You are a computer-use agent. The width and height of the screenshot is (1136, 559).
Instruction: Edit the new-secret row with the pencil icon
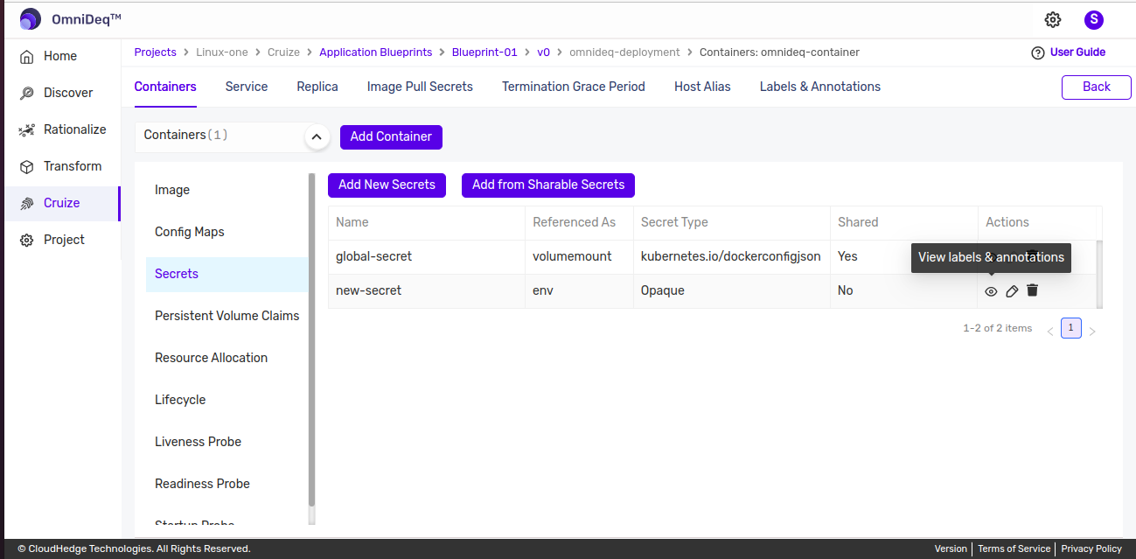(1012, 291)
